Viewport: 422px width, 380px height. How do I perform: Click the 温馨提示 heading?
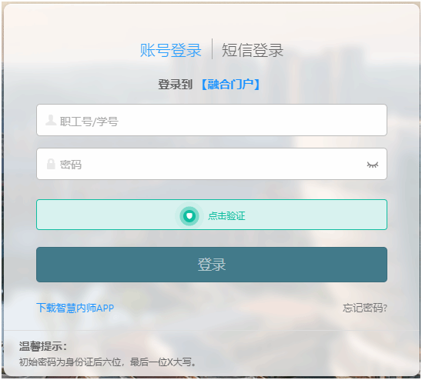click(43, 346)
